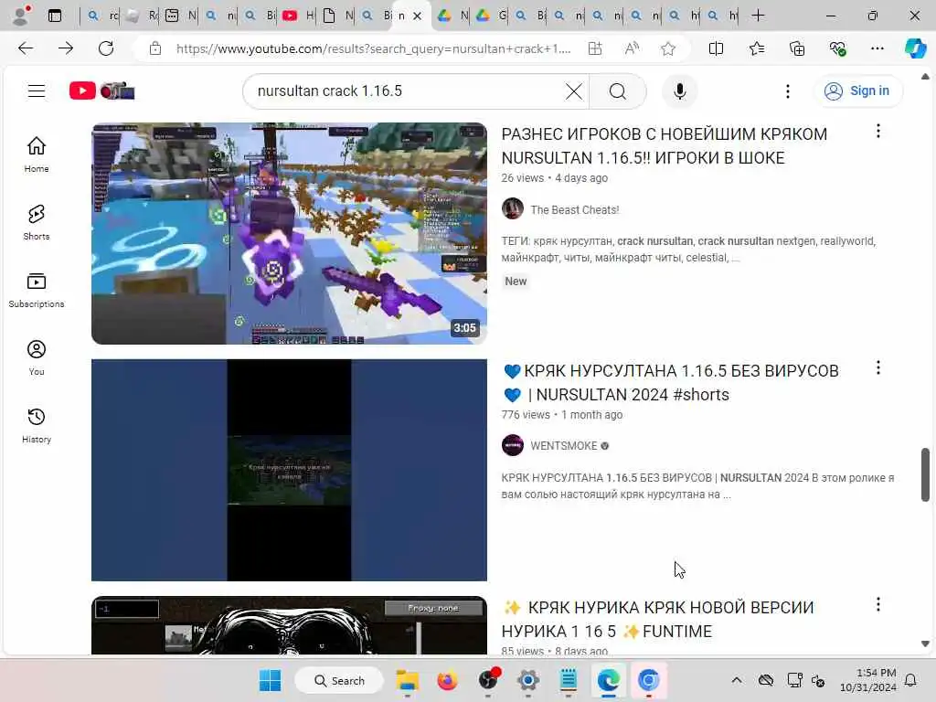Viewport: 936px width, 702px height.
Task: Open the taskbar clock showing 1:54 PM
Action: (x=868, y=680)
